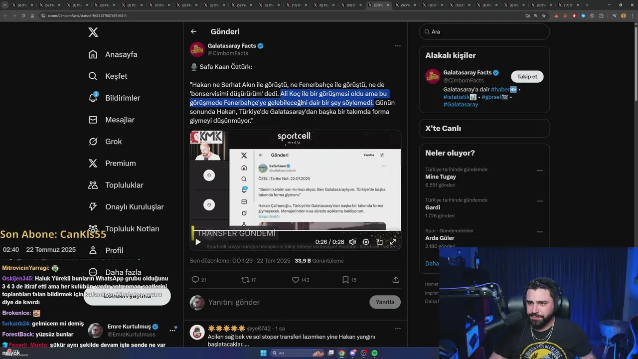
Task: Open 33,9 B Görüntüleme view count
Action: coord(319,261)
